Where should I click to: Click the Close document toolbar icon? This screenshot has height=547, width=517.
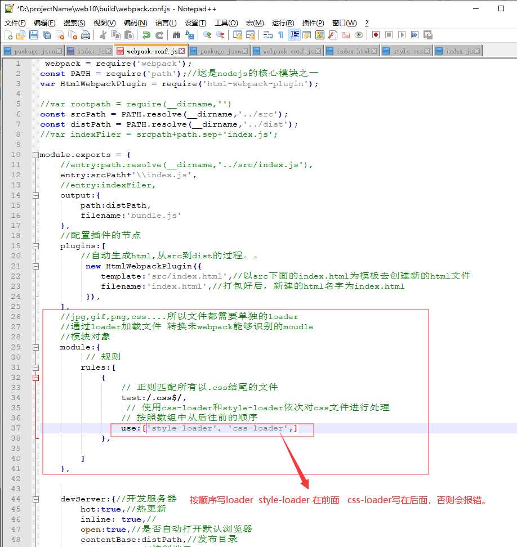pos(60,35)
